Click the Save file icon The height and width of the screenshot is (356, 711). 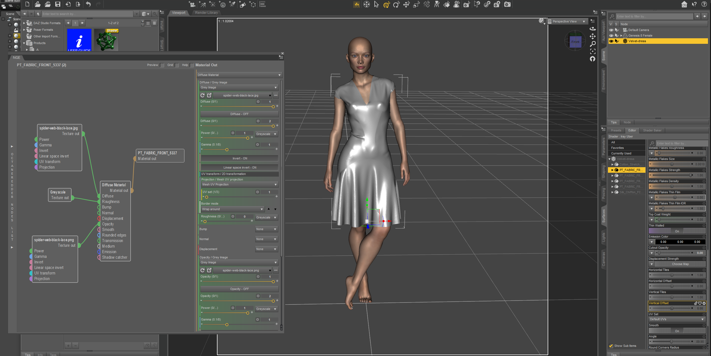58,4
